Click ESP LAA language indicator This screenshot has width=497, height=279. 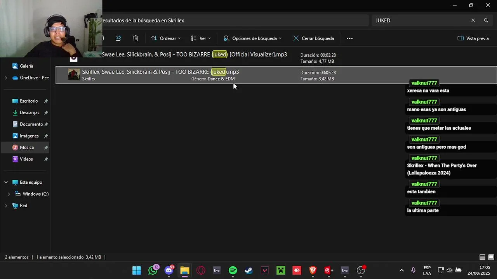point(427,270)
